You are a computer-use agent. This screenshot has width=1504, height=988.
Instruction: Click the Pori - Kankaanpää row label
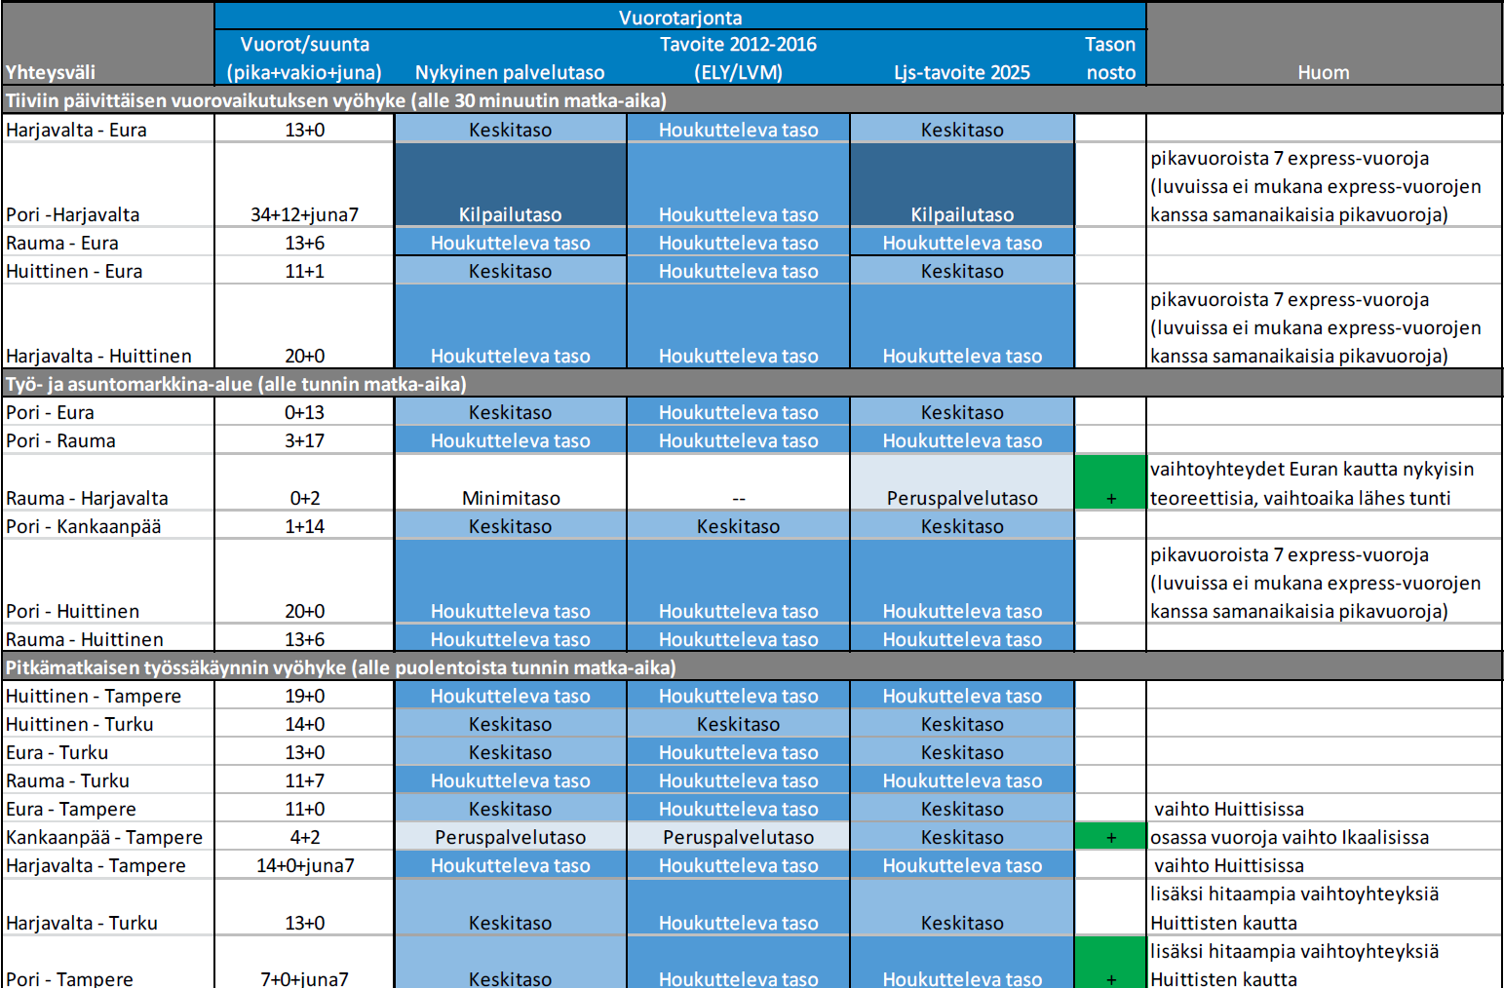coord(84,526)
